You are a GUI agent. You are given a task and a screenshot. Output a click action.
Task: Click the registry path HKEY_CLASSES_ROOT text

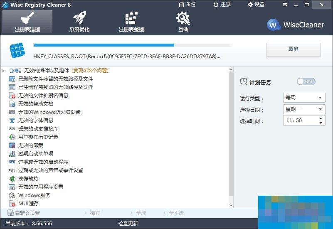(x=127, y=57)
